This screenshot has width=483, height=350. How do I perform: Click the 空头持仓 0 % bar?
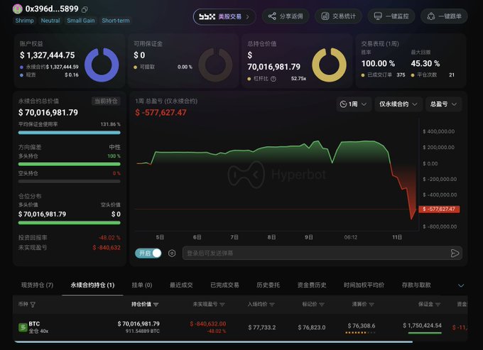[70, 181]
